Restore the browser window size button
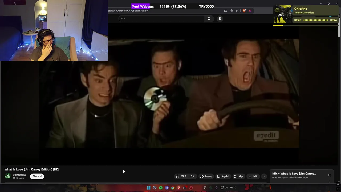The width and height of the screenshot is (341, 192). click(328, 3)
